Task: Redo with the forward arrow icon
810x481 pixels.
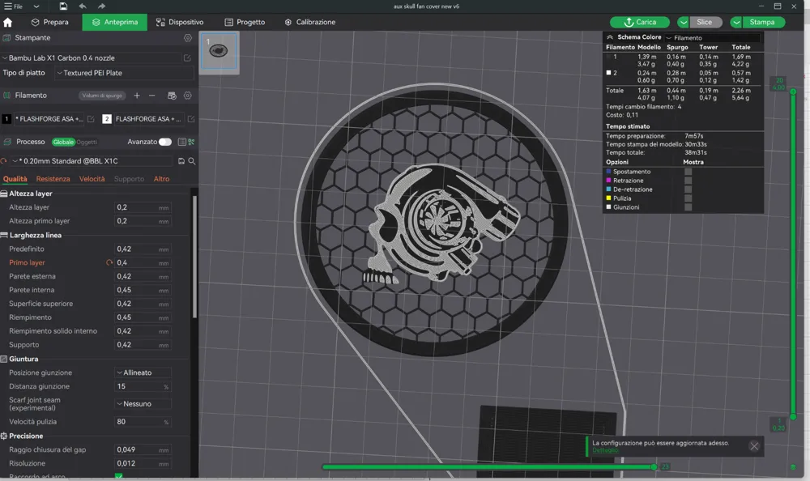Action: click(x=101, y=6)
